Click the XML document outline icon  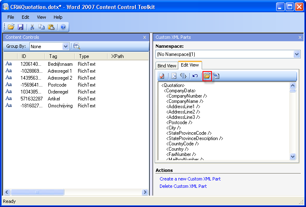[x=174, y=76]
